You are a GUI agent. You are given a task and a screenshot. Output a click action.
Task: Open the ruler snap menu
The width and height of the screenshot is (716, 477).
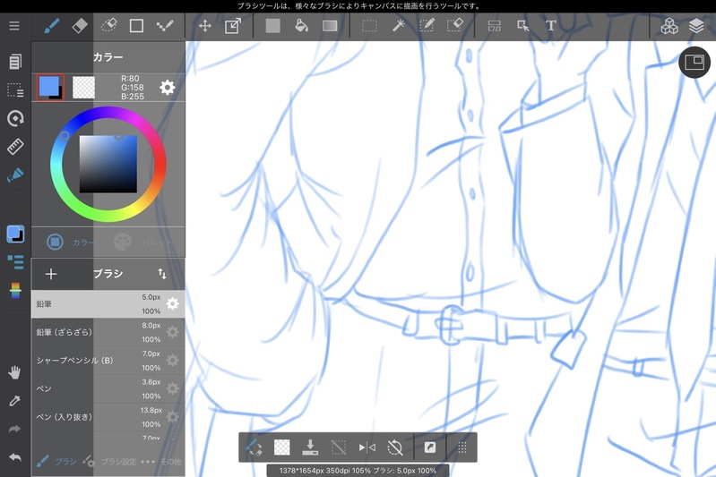coord(15,147)
